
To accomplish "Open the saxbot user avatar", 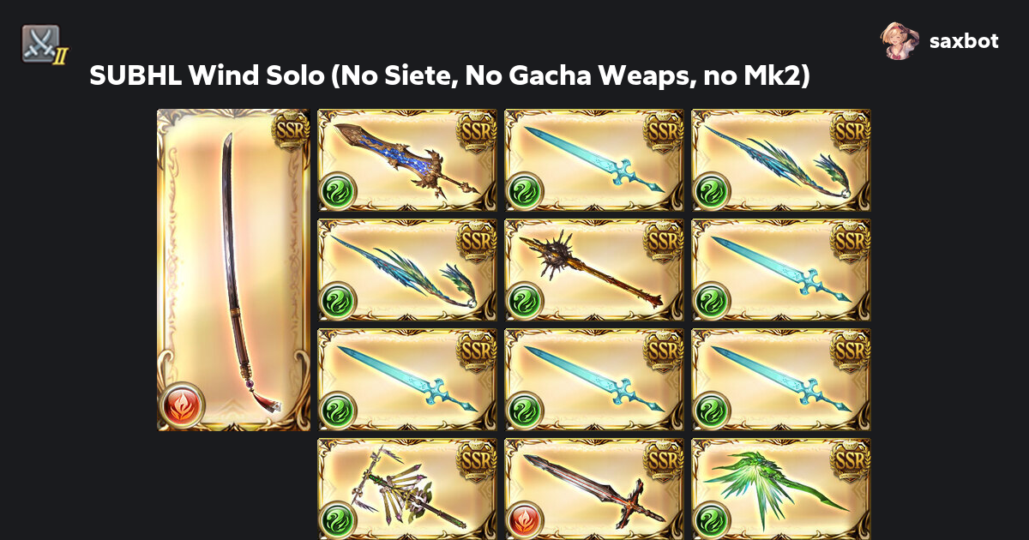I will pos(900,40).
